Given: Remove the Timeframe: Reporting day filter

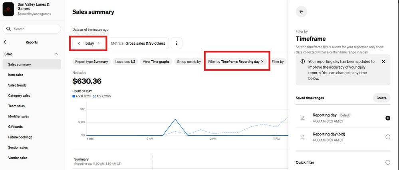Looking at the screenshot, I should tap(262, 61).
